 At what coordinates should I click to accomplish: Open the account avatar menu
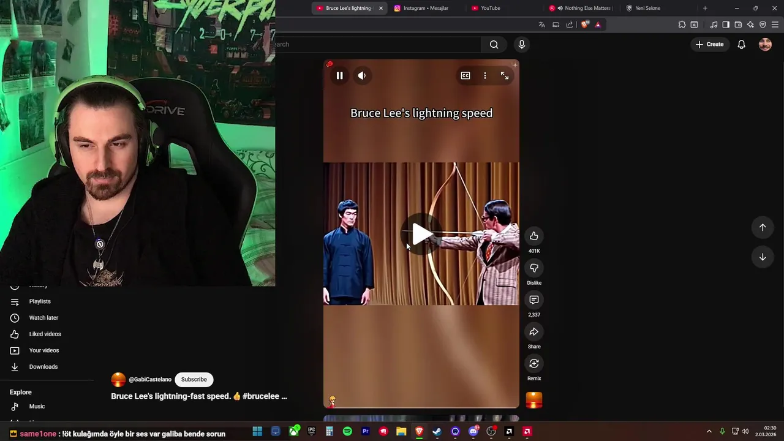pos(765,44)
